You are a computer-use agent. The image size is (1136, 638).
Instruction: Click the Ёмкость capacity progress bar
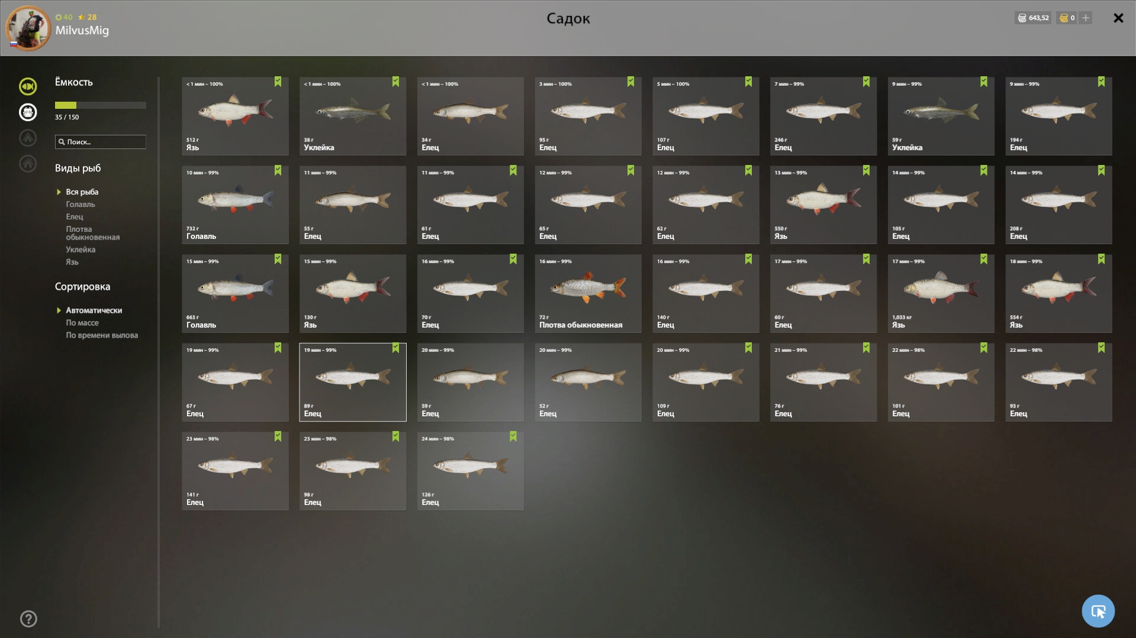point(101,105)
